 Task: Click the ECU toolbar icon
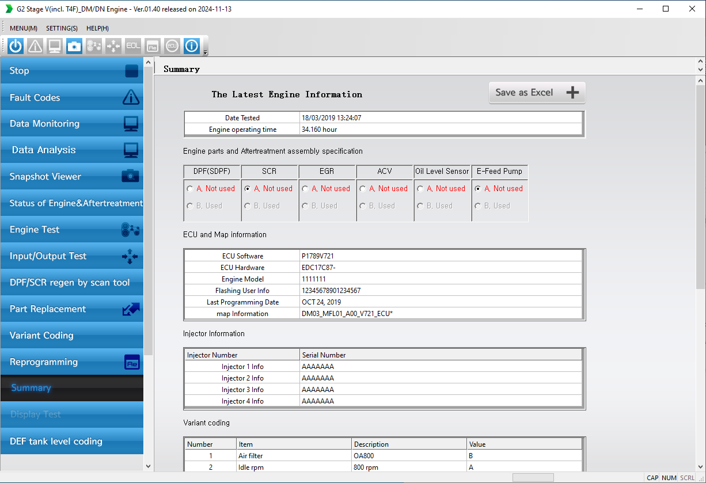(172, 46)
